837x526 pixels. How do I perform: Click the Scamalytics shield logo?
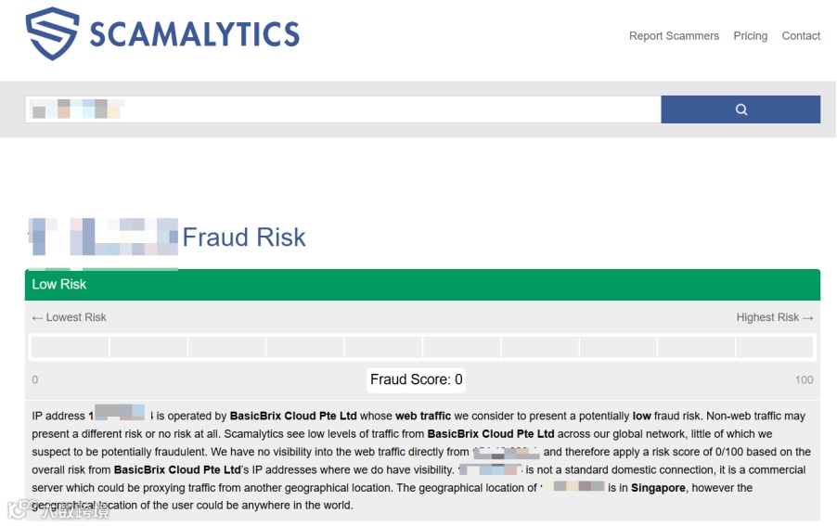coord(52,33)
